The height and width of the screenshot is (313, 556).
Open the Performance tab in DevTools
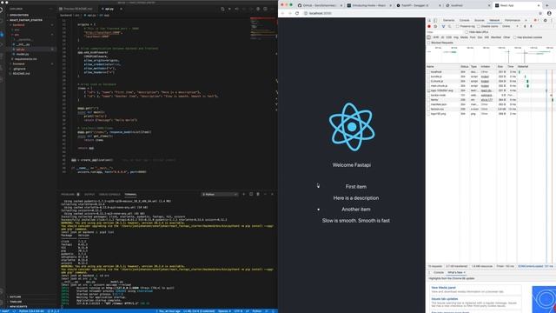click(512, 20)
